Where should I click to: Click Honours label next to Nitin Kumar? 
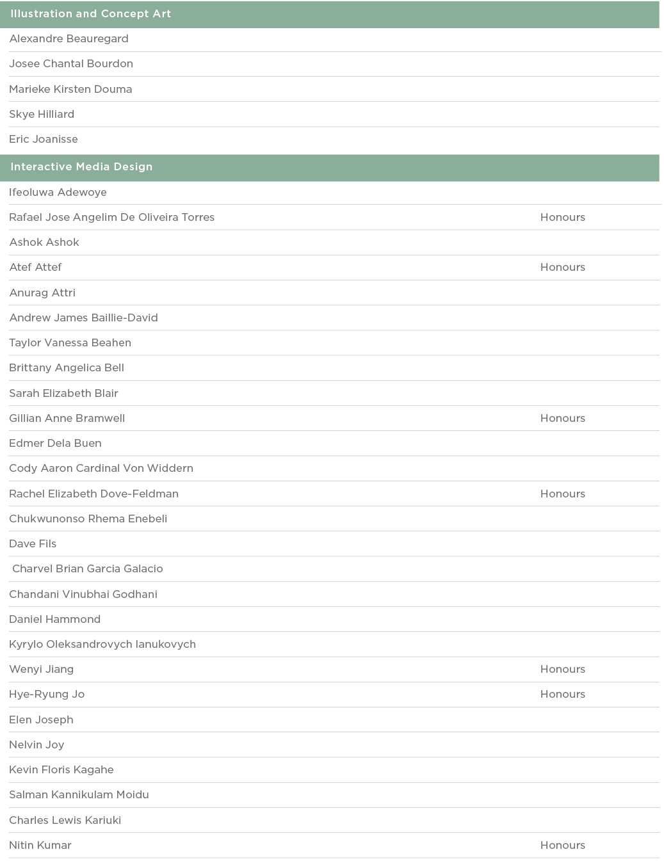[562, 846]
